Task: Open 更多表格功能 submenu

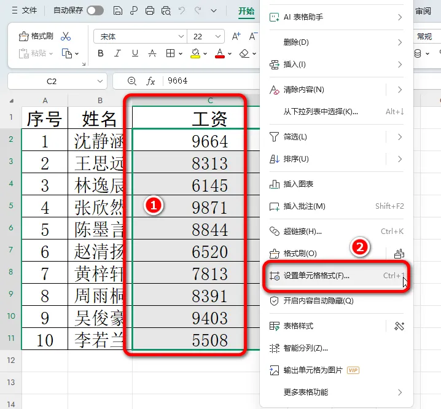Action: [336, 392]
